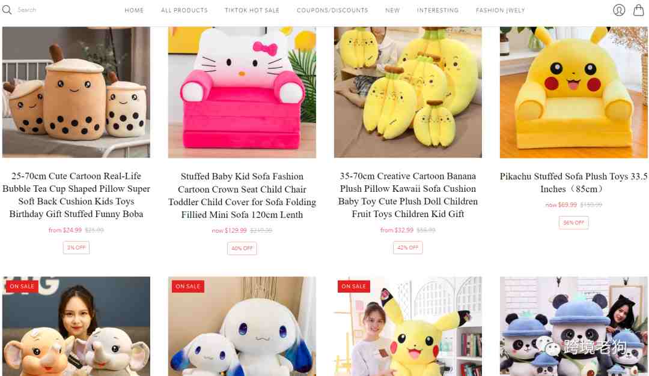This screenshot has width=649, height=376.
Task: Open the shopping bag cart icon
Action: pyautogui.click(x=639, y=10)
